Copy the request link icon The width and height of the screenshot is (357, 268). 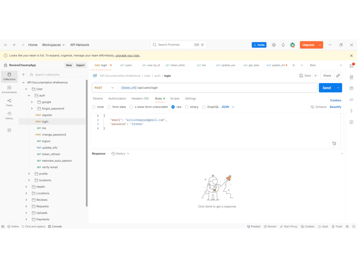tap(338, 76)
